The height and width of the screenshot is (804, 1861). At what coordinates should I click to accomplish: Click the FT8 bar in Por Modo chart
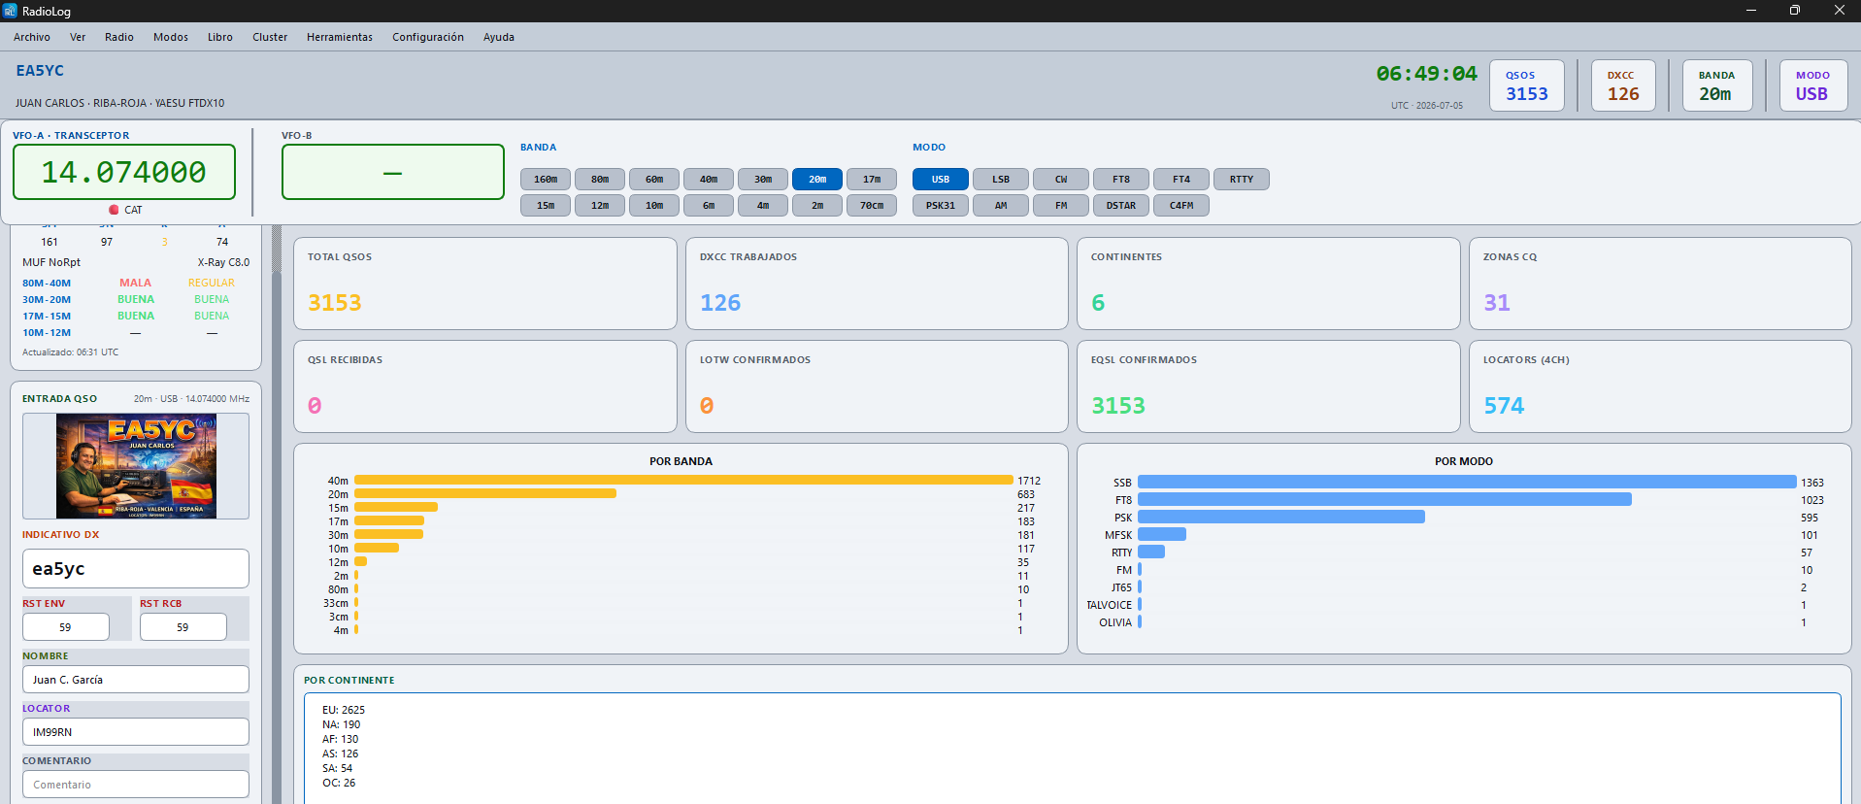pos(1384,499)
